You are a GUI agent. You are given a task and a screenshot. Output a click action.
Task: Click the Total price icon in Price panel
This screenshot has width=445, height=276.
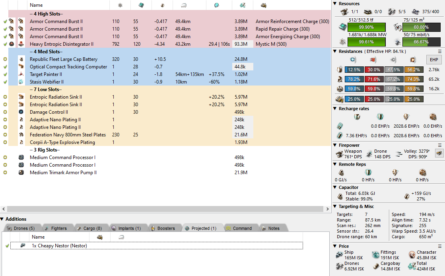(412, 266)
